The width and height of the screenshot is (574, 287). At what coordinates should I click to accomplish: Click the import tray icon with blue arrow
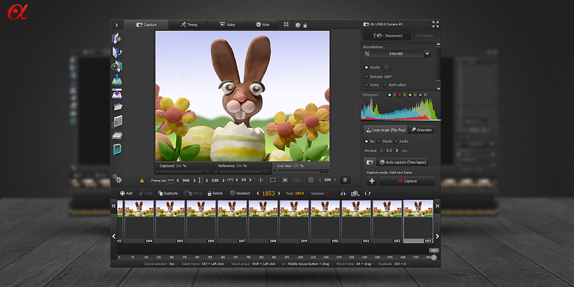[117, 80]
